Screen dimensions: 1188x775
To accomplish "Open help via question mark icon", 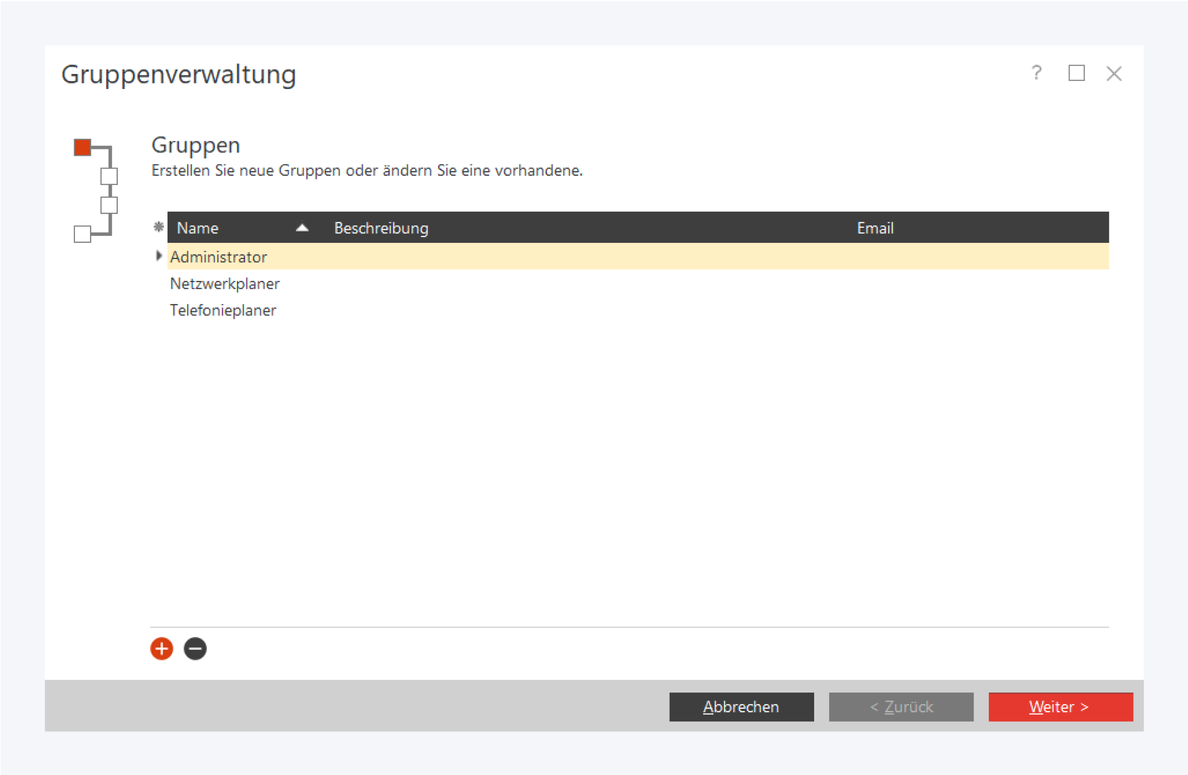I will pyautogui.click(x=1036, y=73).
